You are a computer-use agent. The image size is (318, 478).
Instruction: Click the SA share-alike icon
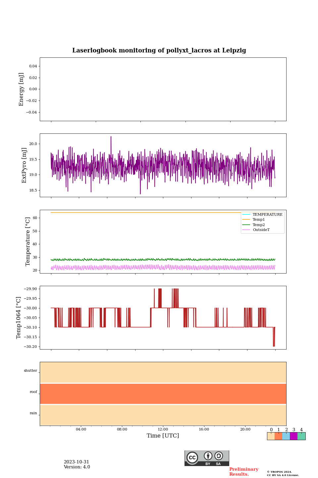219,456
